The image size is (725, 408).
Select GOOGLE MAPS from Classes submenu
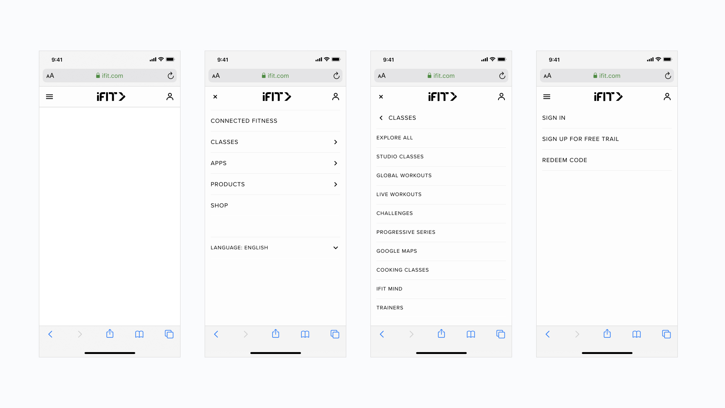pyautogui.click(x=397, y=250)
